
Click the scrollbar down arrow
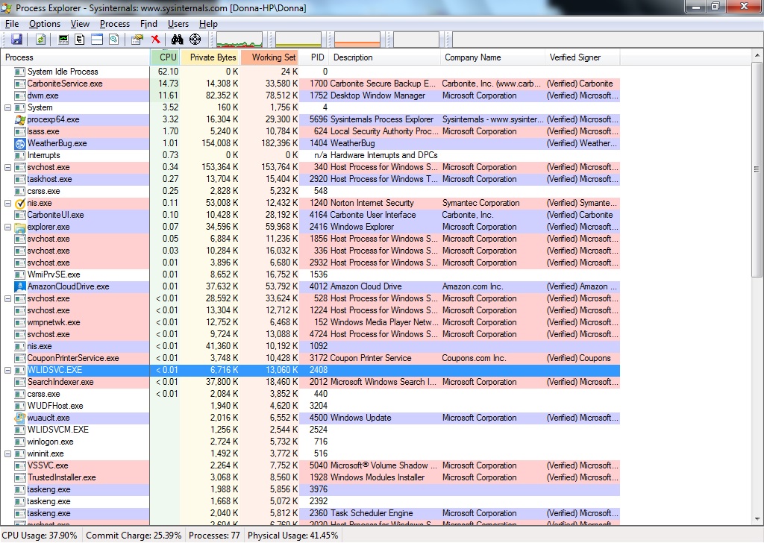click(757, 519)
